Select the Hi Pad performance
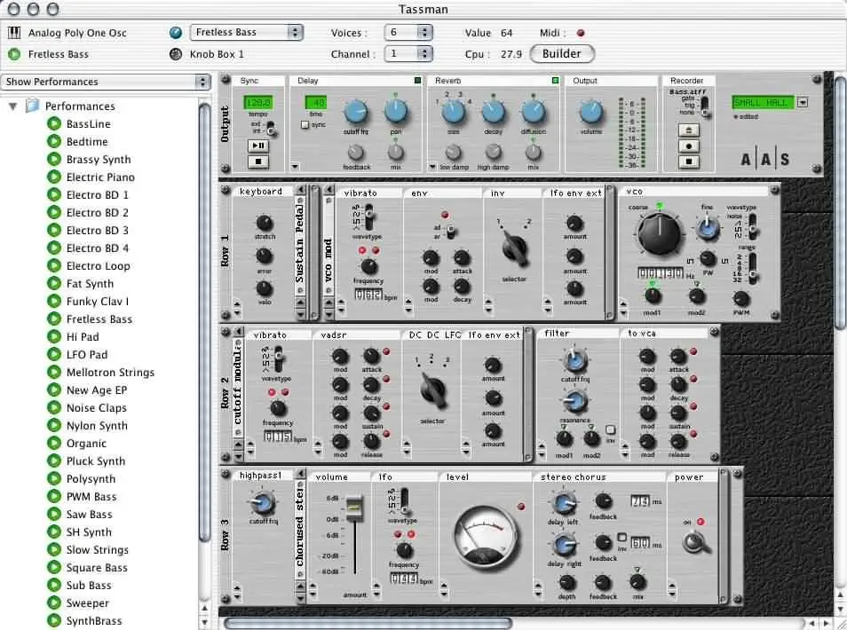 pyautogui.click(x=82, y=337)
